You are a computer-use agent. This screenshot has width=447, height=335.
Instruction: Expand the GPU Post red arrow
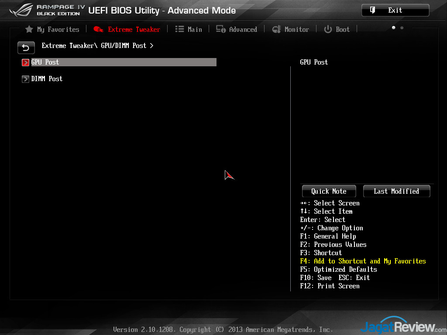click(25, 62)
